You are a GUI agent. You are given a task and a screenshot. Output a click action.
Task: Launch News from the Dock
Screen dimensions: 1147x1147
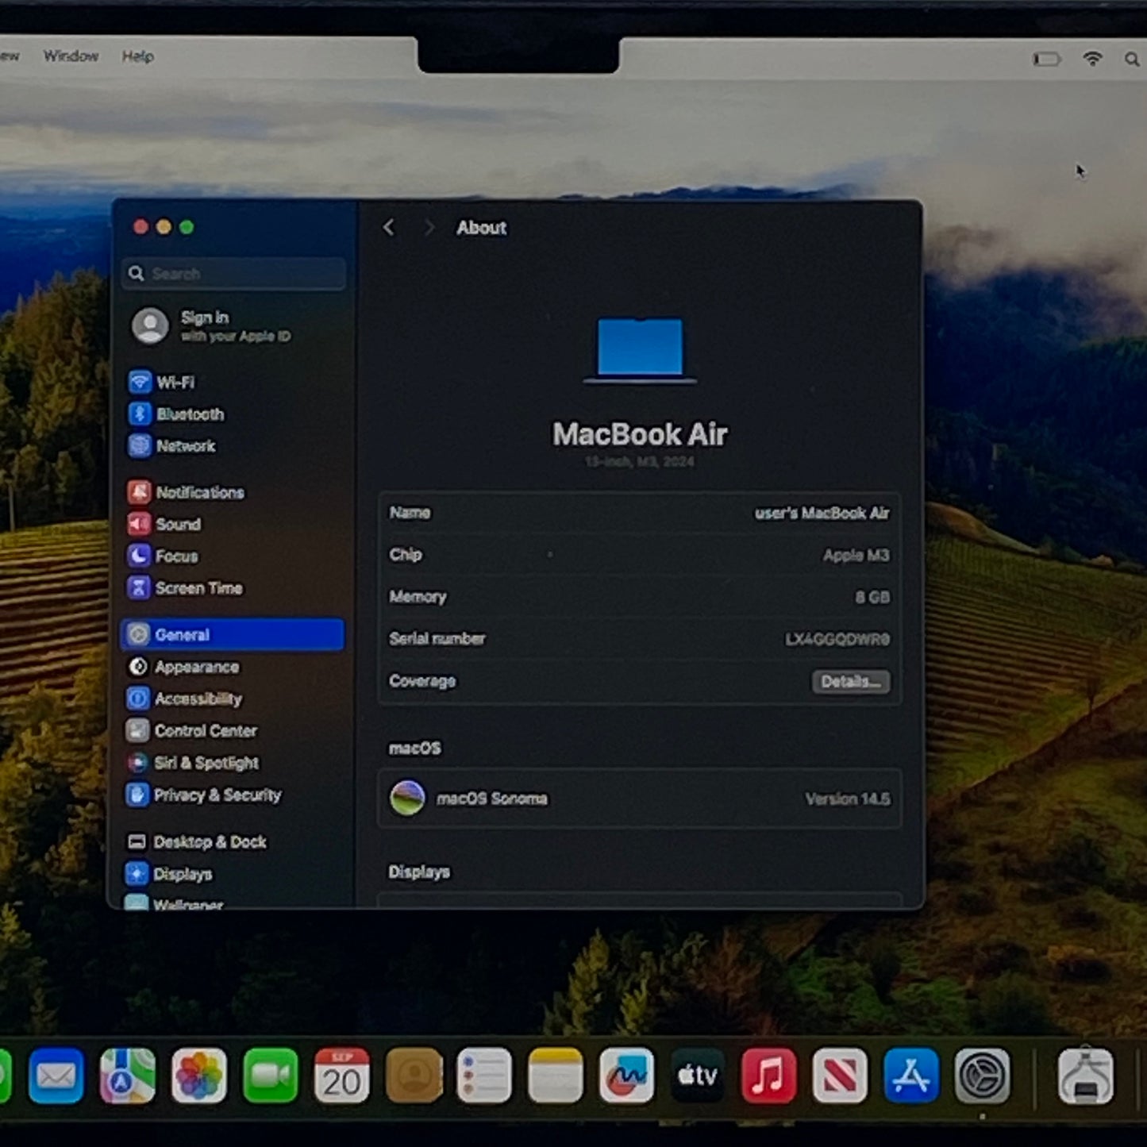click(x=840, y=1076)
